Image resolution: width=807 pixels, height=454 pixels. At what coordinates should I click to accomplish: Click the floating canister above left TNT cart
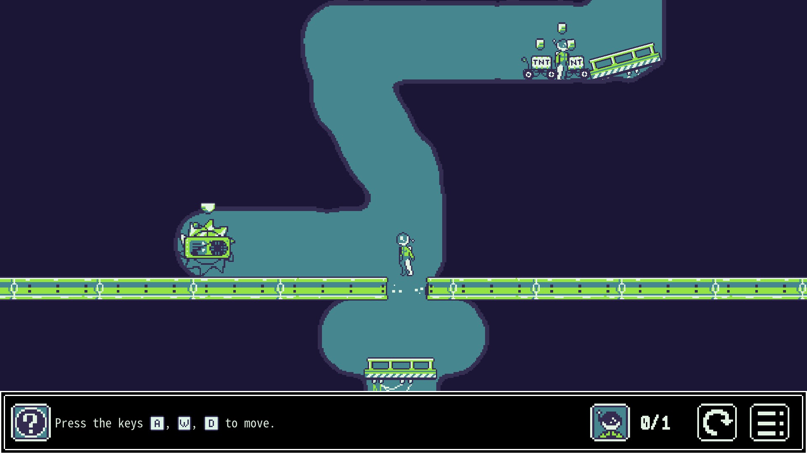[x=540, y=44]
